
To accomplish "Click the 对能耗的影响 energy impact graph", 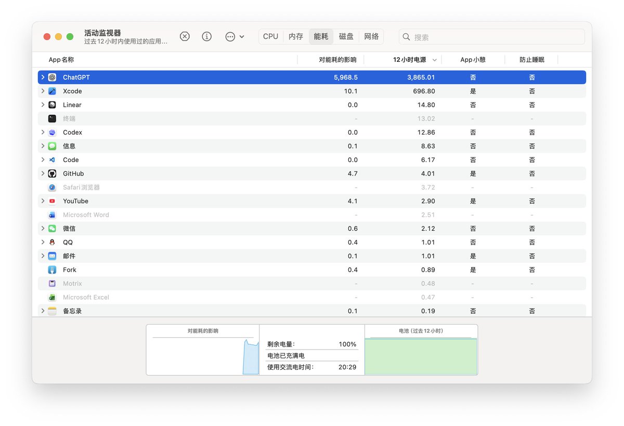I will pos(203,350).
